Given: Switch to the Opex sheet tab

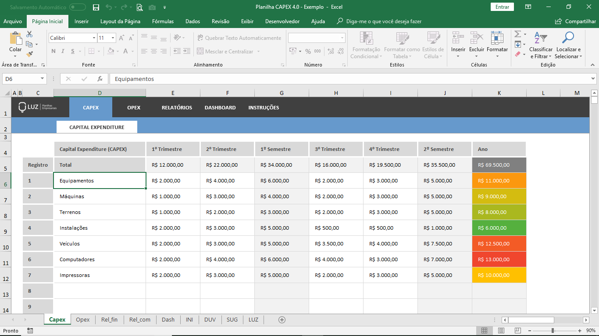Looking at the screenshot, I should (x=82, y=320).
